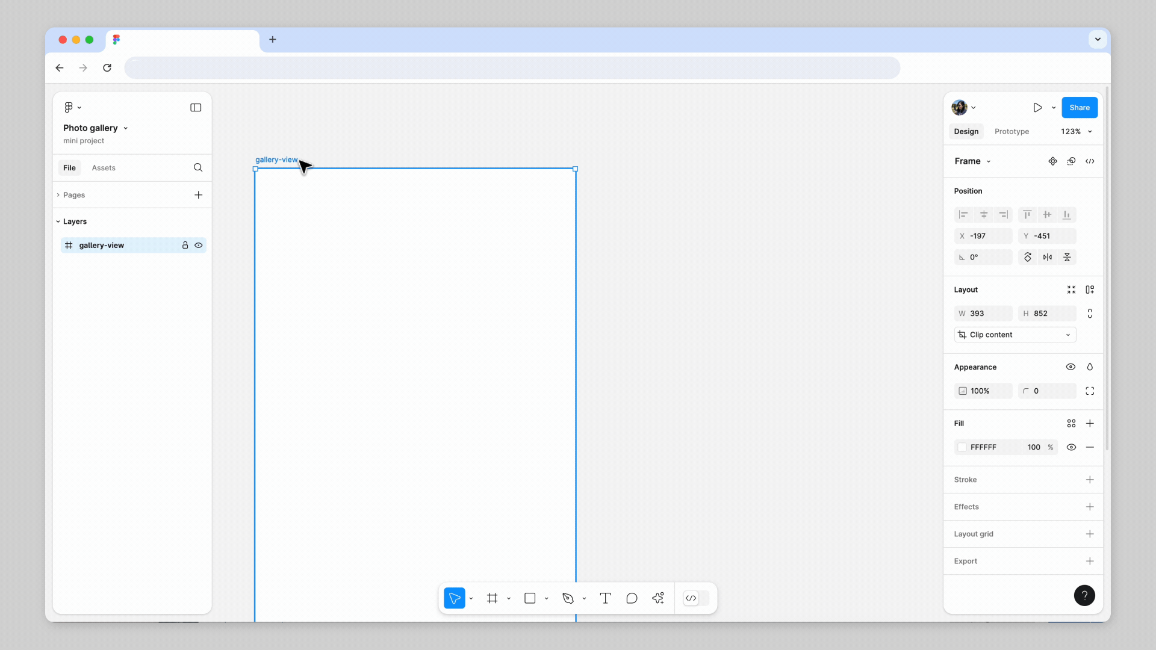Click the Share button
This screenshot has width=1156, height=650.
coord(1080,107)
